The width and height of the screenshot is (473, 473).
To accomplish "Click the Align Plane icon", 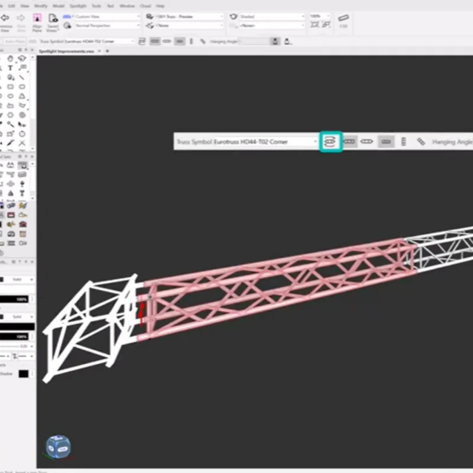I will [37, 18].
